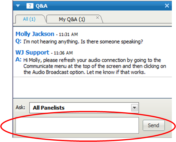
Task: Click the Ask: label beside the dropdown
Action: (20, 107)
